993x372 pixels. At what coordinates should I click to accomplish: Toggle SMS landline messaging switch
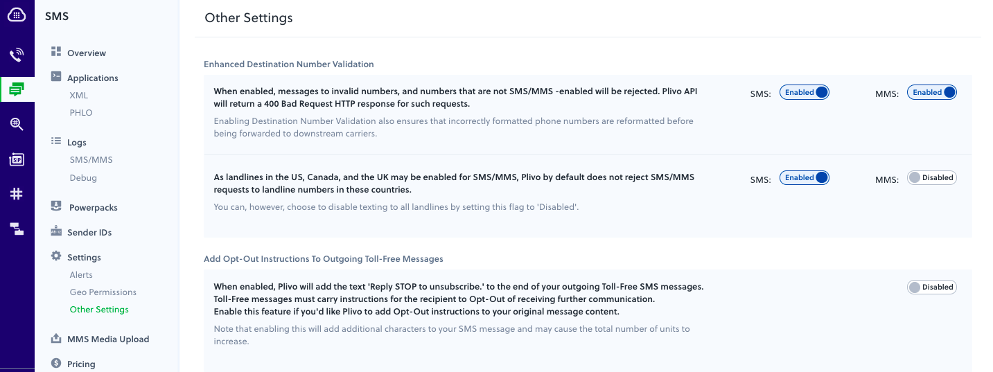[804, 177]
